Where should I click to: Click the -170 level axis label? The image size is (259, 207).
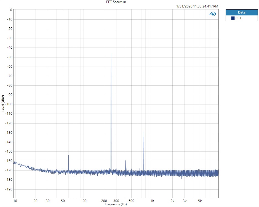click(9, 170)
